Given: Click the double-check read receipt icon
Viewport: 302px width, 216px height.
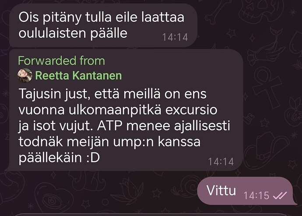Looking at the screenshot, I should coord(280,195).
